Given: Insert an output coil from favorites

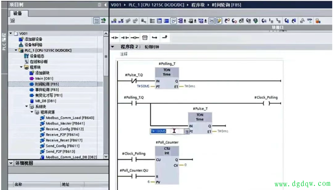Looking at the screenshot, I should pos(135,38).
